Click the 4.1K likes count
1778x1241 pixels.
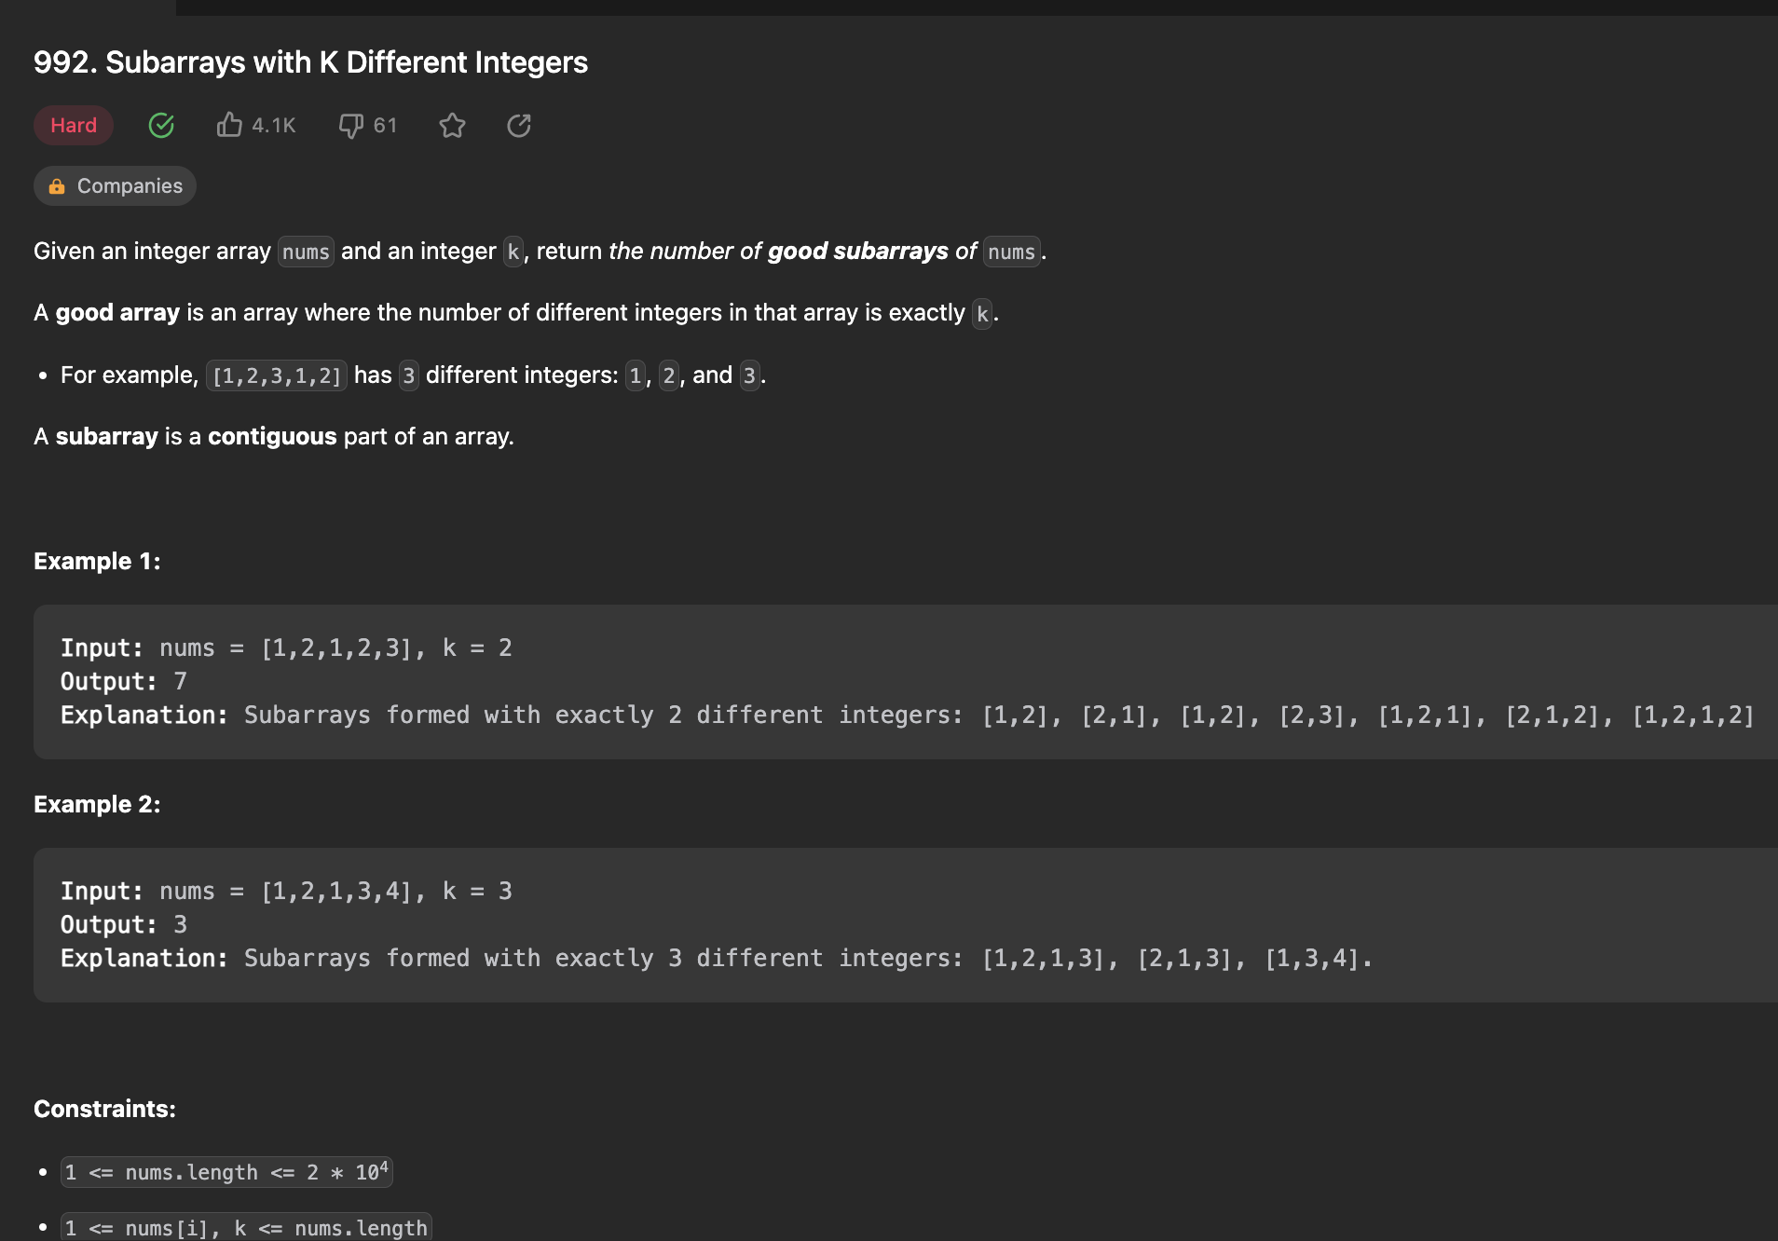(x=274, y=125)
